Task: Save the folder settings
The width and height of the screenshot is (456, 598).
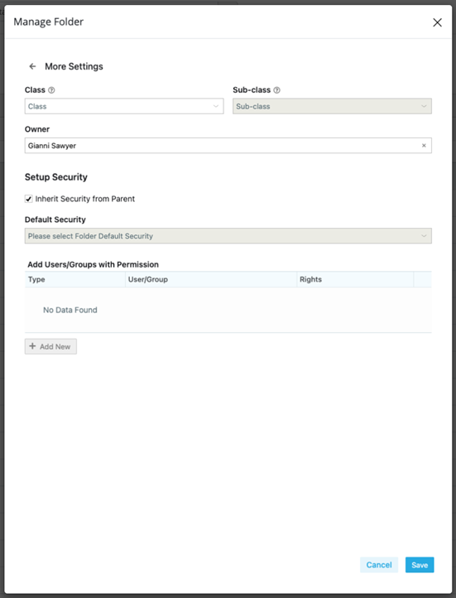Action: tap(420, 565)
